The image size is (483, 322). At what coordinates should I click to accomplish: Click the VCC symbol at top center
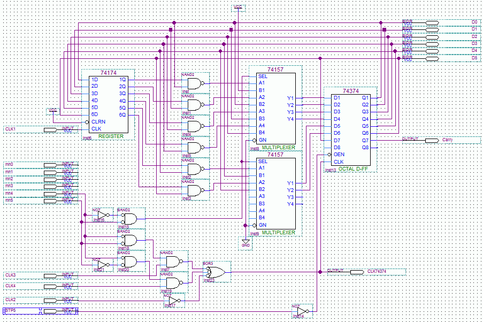(238, 9)
